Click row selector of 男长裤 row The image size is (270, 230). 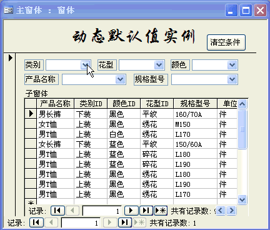click(31, 114)
